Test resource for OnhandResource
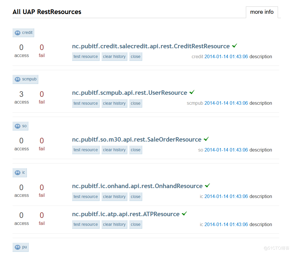Viewport: 292px width, 253px height. click(86, 197)
